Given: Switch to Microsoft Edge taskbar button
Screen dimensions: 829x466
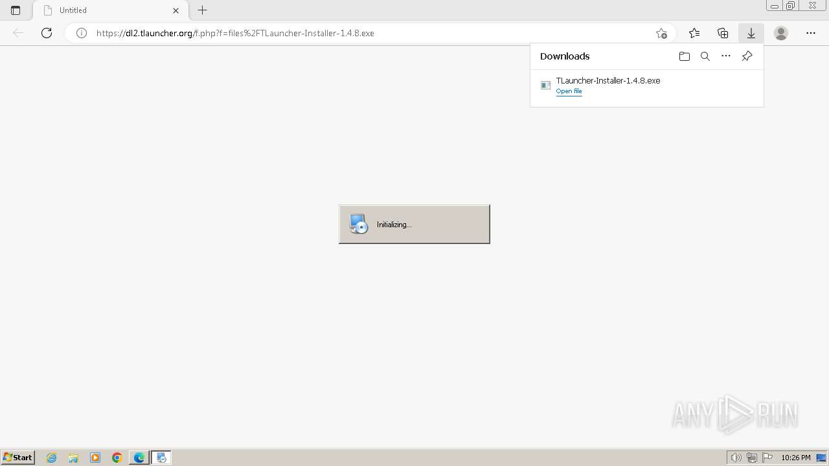Looking at the screenshot, I should point(139,458).
